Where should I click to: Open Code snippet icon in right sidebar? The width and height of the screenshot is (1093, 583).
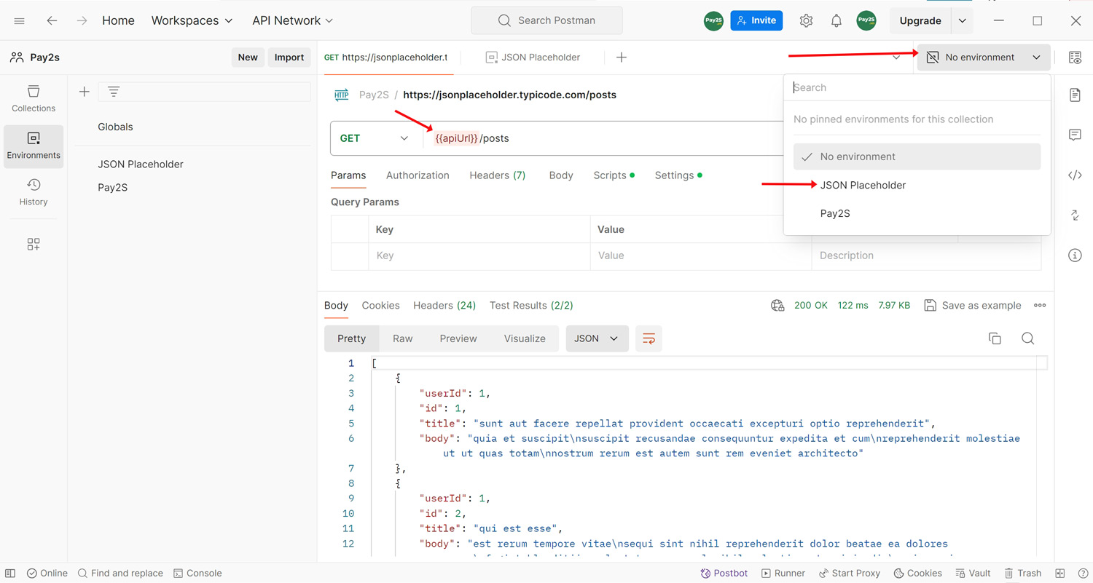pos(1075,175)
